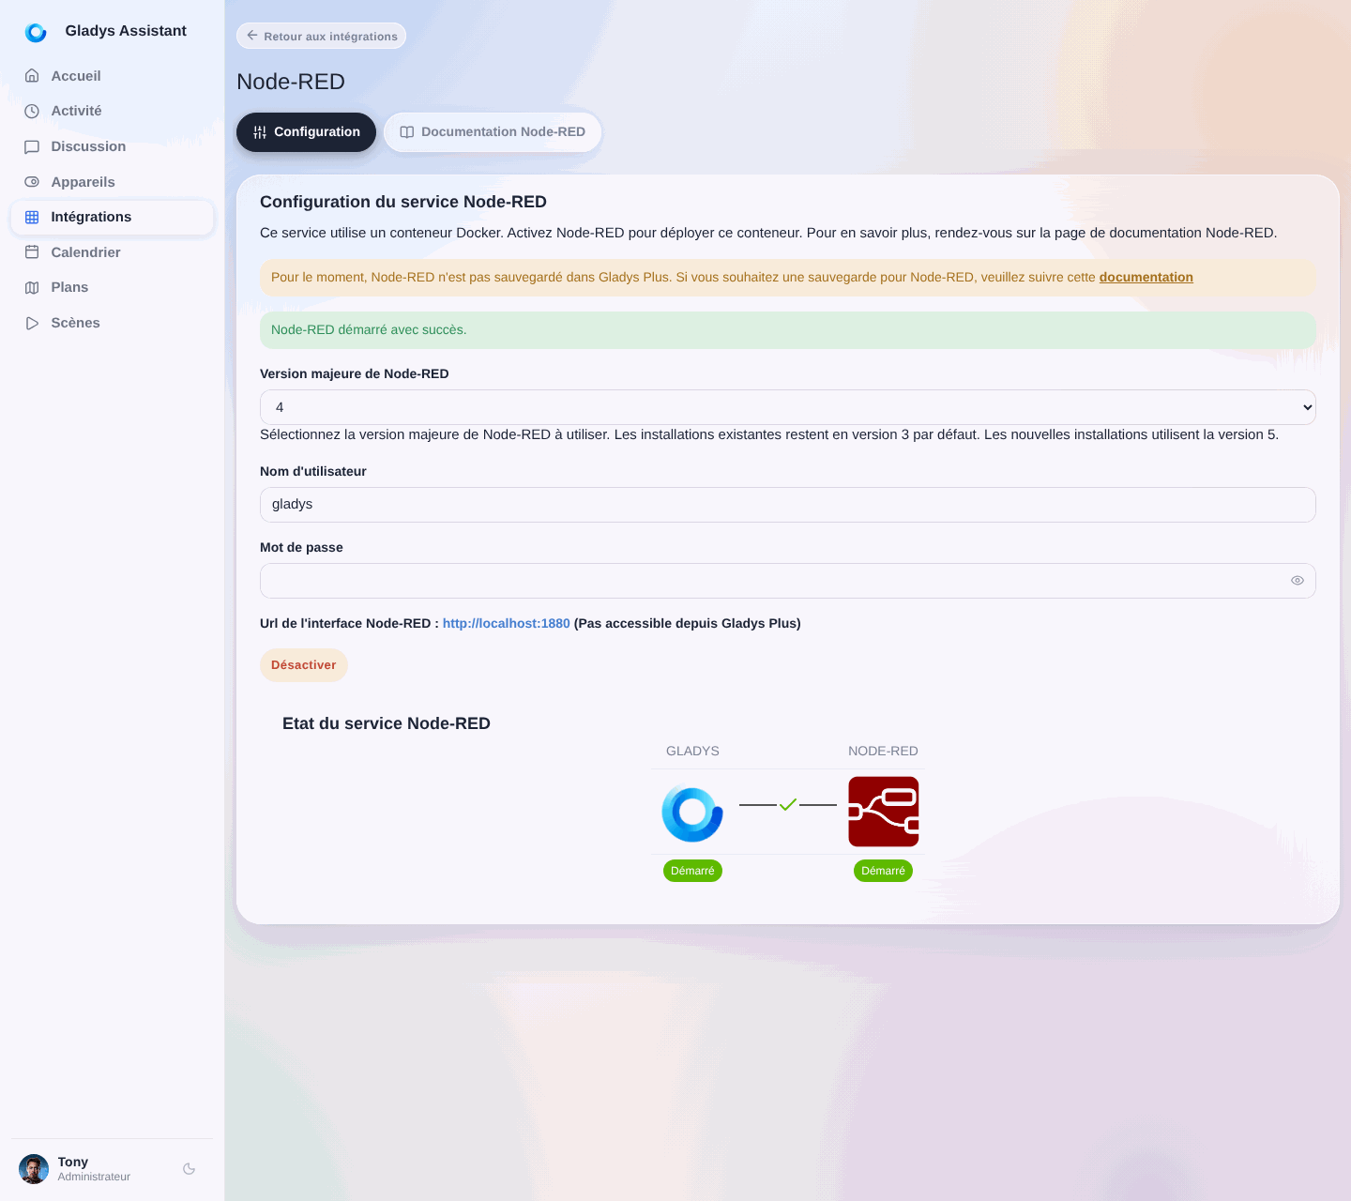The height and width of the screenshot is (1201, 1351).
Task: Click the Administrateur role label
Action: tap(94, 1177)
